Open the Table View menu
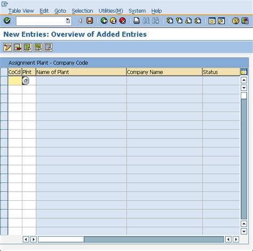The height and width of the screenshot is (251, 253). pyautogui.click(x=21, y=11)
